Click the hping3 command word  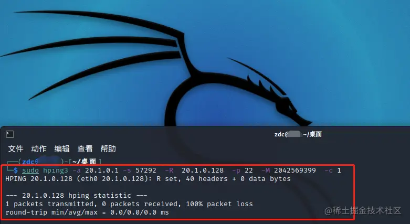(56, 170)
